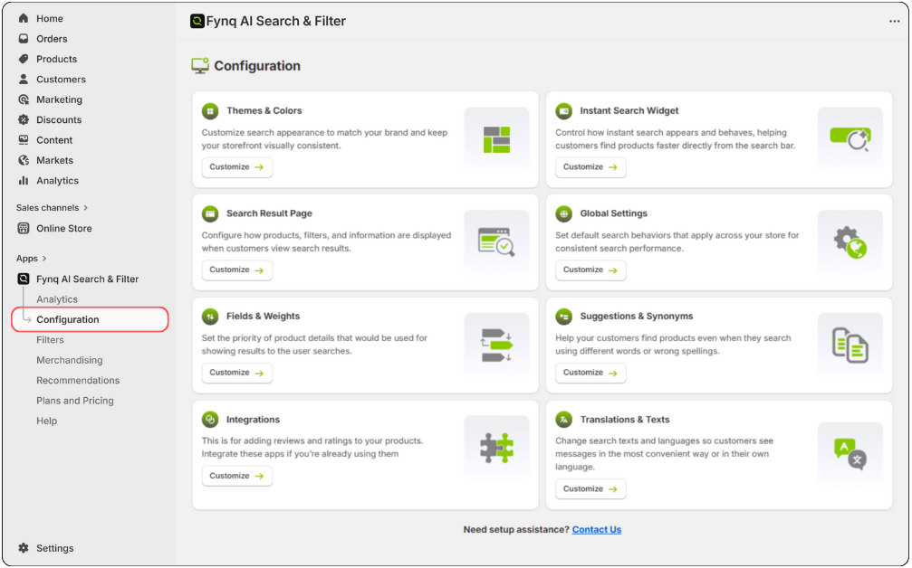Click the Settings gear icon
Image resolution: width=912 pixels, height=568 pixels.
pos(24,548)
